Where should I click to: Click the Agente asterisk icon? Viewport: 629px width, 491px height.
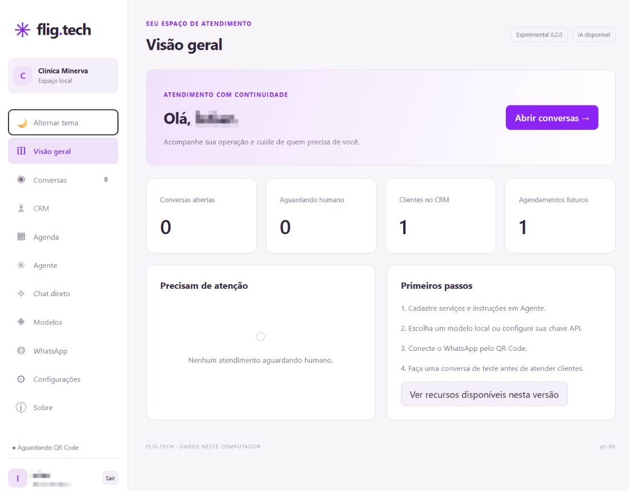click(21, 265)
